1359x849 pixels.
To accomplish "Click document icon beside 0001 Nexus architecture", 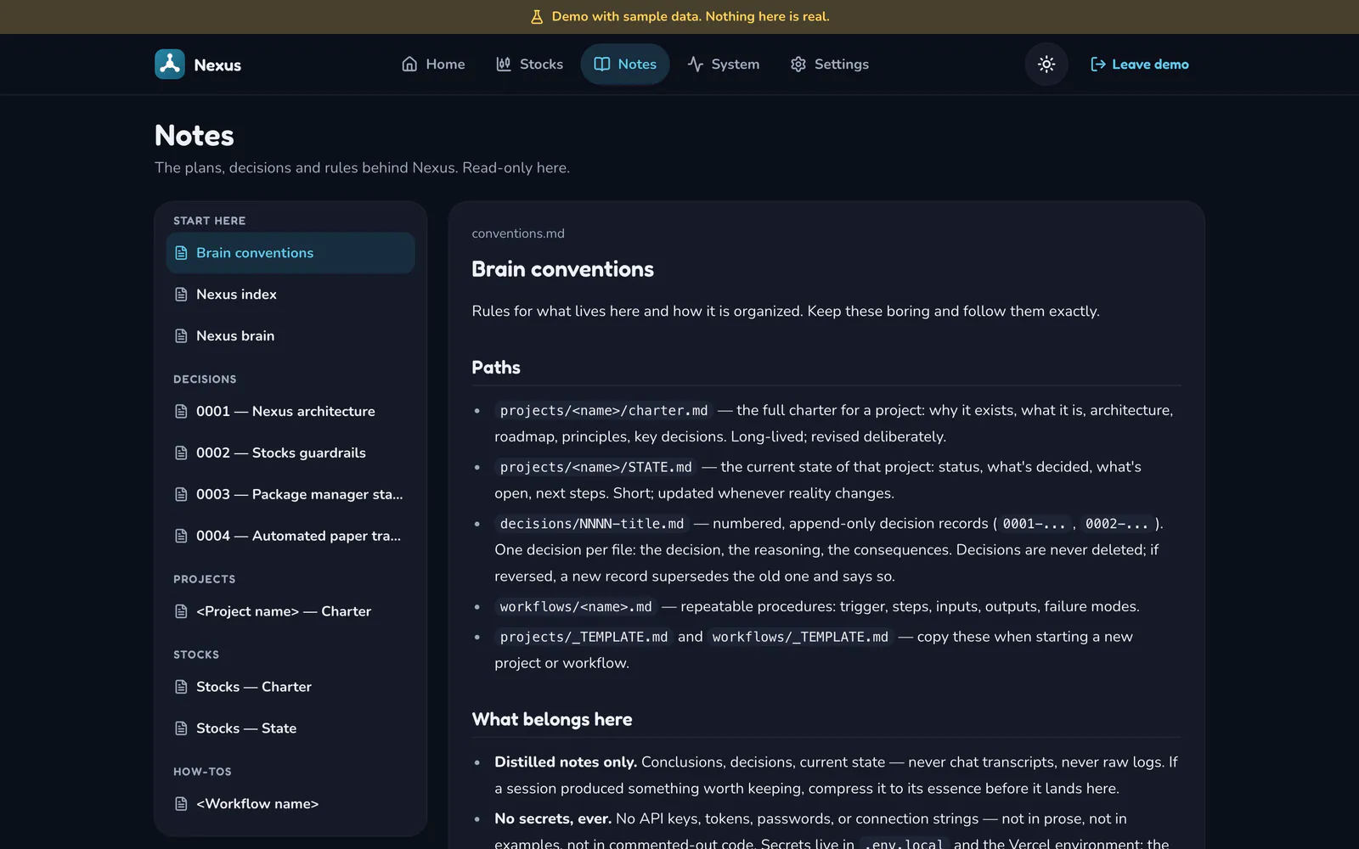I will (181, 412).
